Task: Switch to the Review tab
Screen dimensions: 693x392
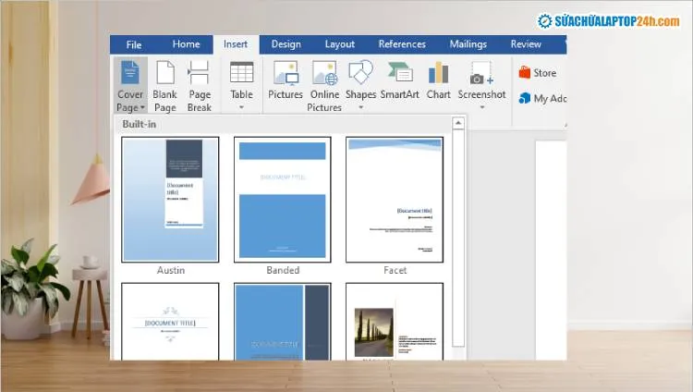Action: tap(526, 44)
